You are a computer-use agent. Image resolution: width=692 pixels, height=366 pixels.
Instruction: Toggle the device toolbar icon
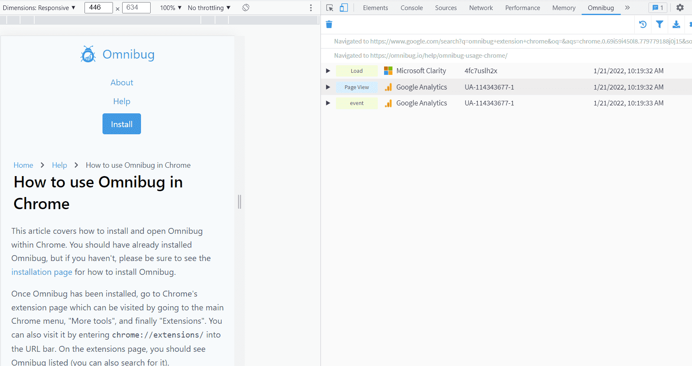pos(344,8)
